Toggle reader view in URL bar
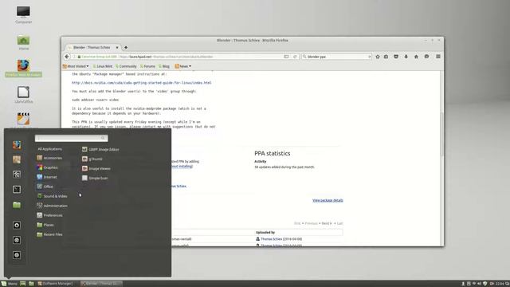 pyautogui.click(x=286, y=57)
